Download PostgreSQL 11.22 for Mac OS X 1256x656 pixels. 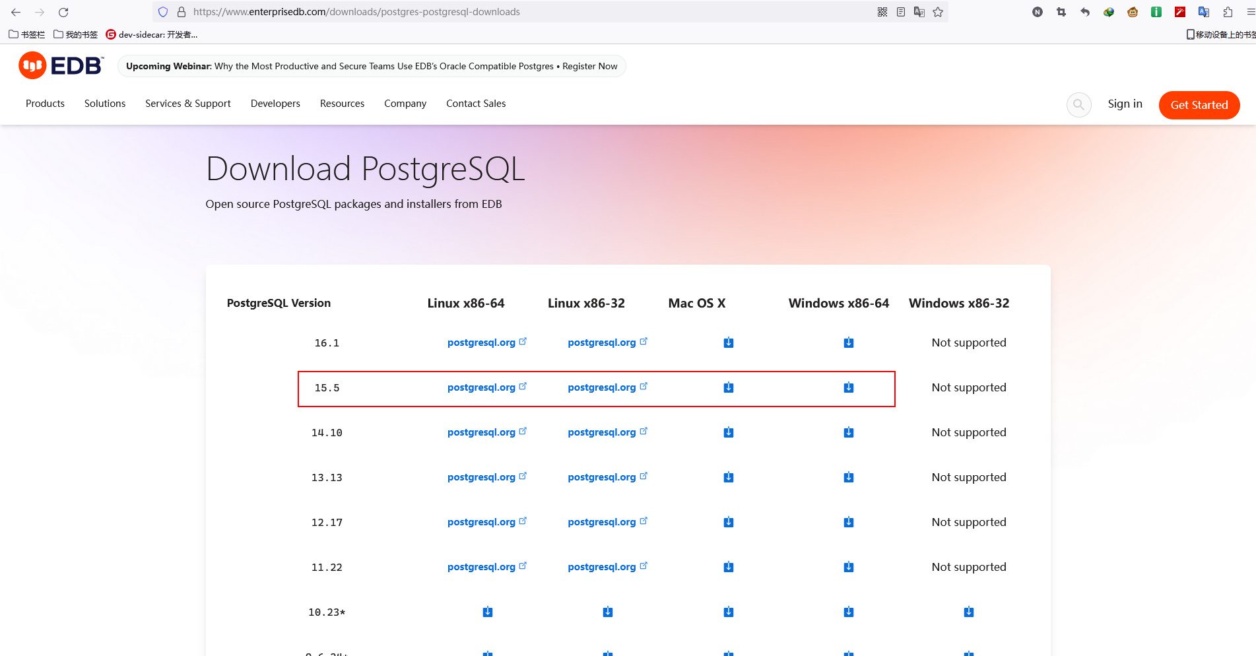tap(729, 567)
